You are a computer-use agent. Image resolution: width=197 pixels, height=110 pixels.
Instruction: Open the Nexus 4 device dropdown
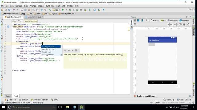[x=155, y=20]
